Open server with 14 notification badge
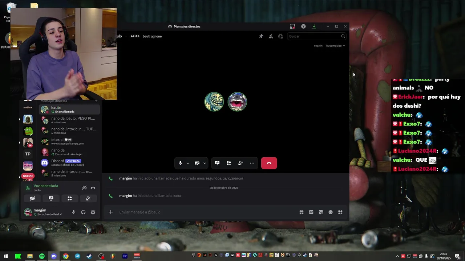 28,142
